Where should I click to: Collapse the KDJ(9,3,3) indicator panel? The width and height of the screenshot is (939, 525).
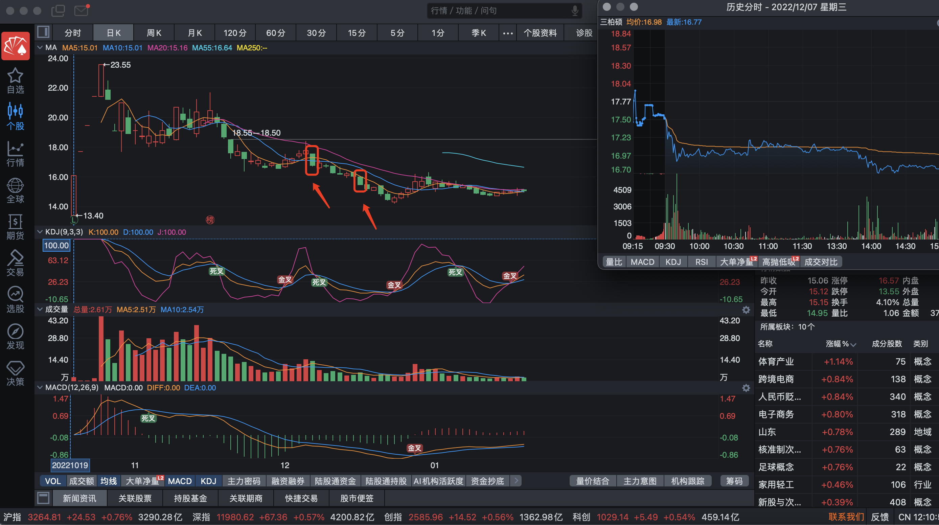40,232
